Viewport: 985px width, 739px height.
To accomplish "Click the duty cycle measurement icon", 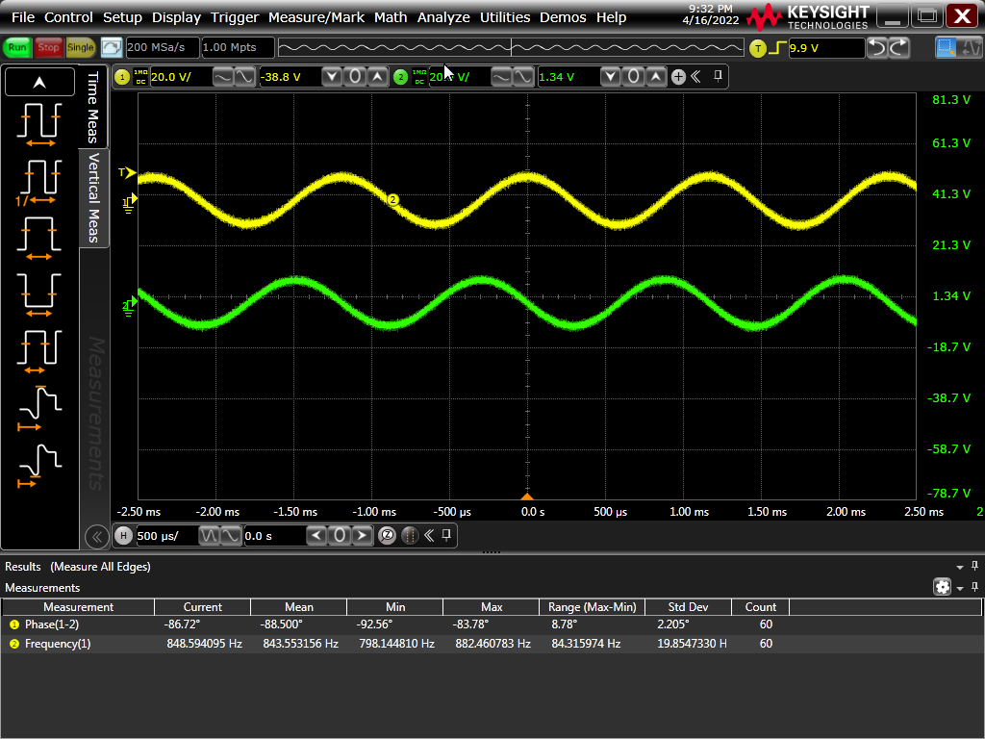I will click(38, 350).
